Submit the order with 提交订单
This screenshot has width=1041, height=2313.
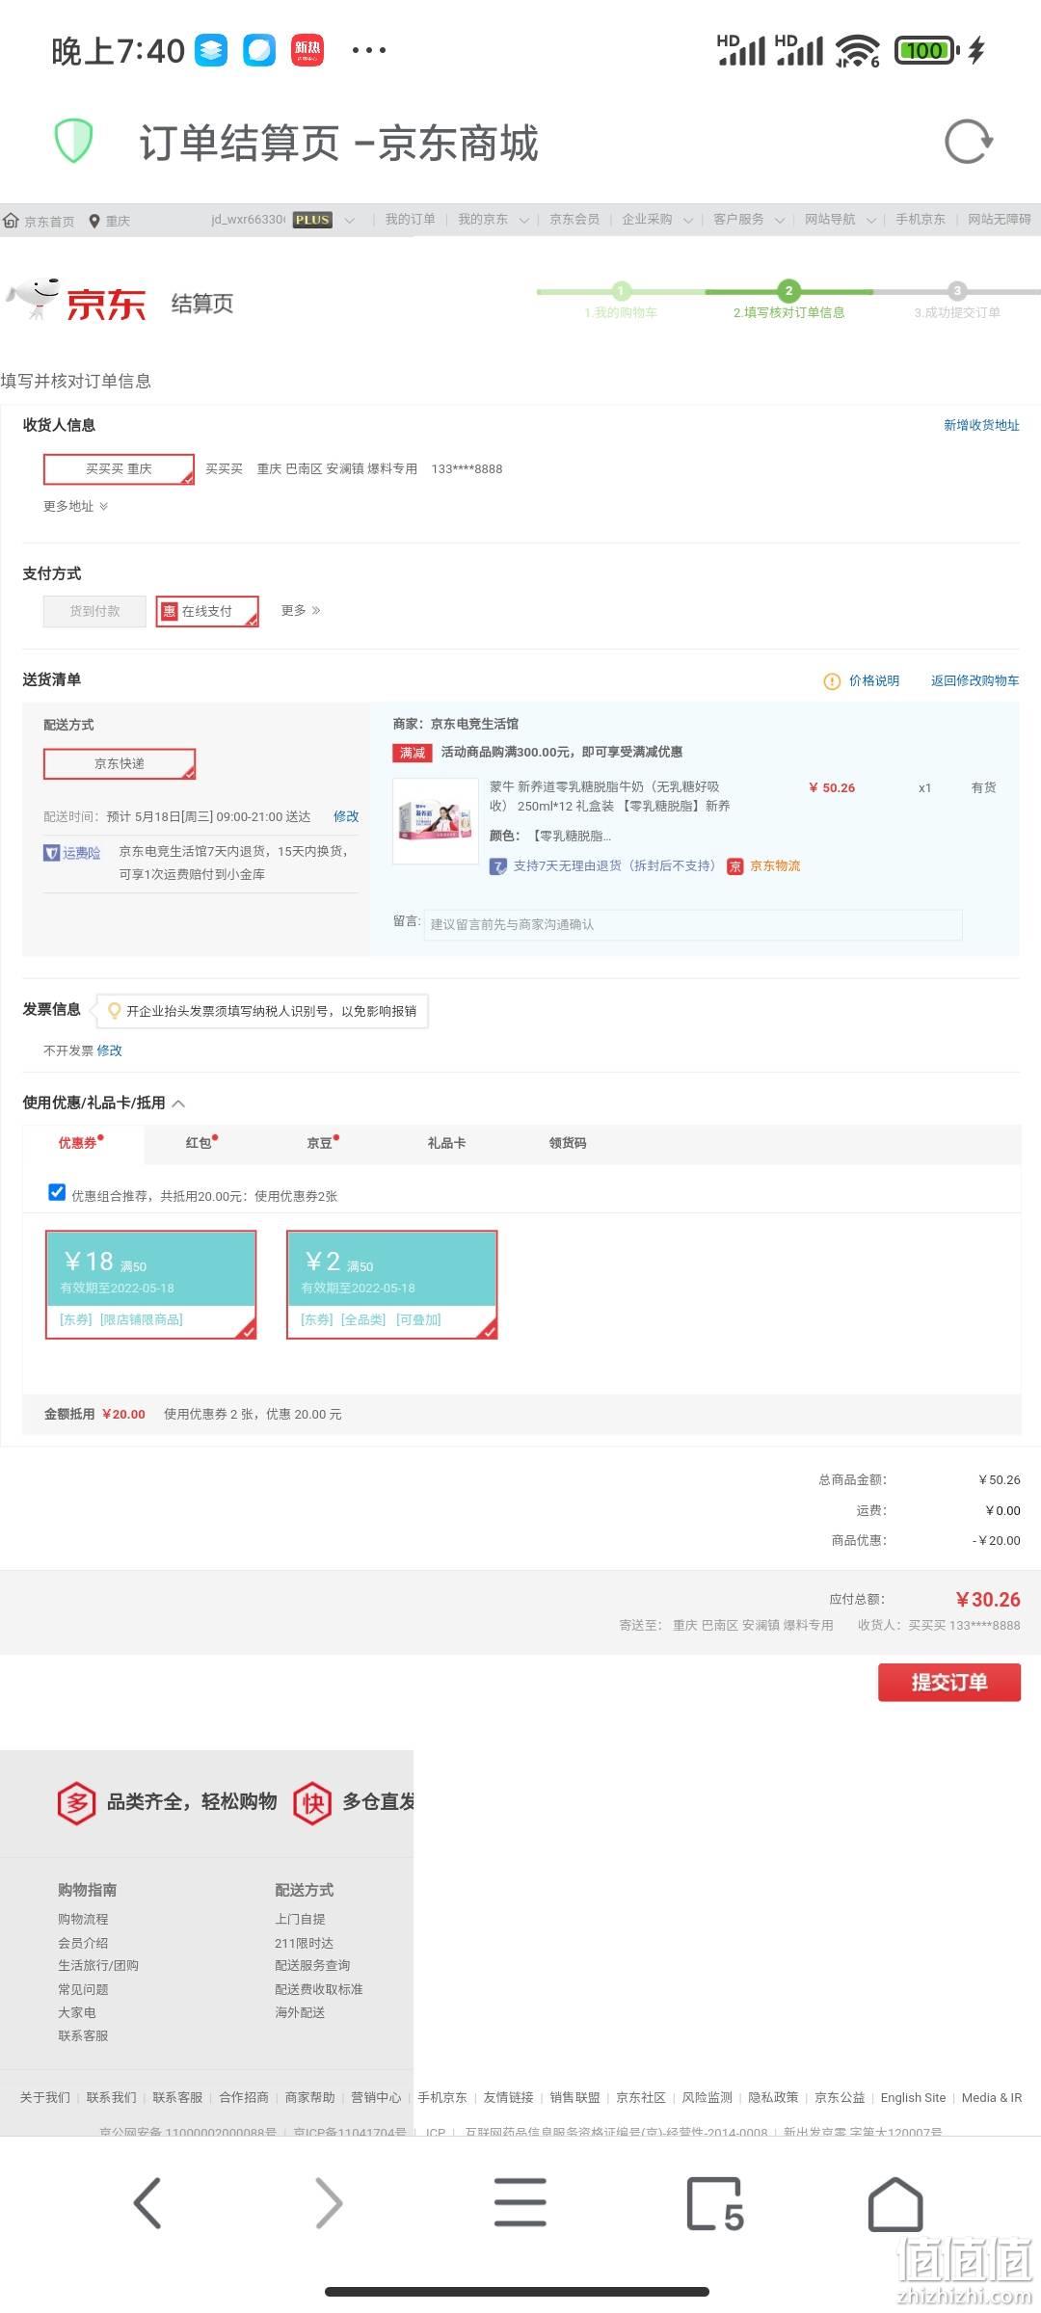pyautogui.click(x=948, y=1683)
